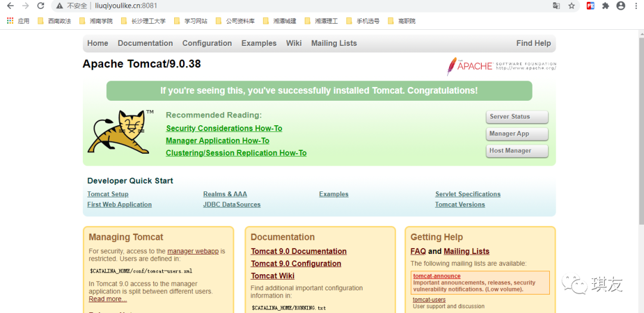This screenshot has height=313, width=644.
Task: Open Find Help in the navigation bar
Action: [x=534, y=43]
